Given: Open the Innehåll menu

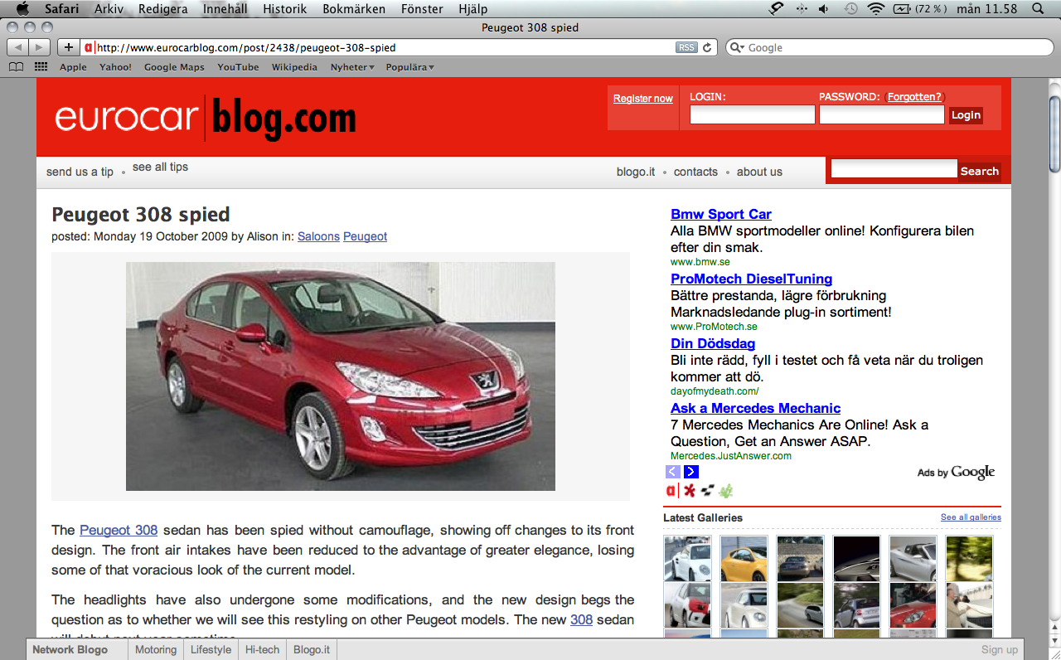Looking at the screenshot, I should point(225,9).
